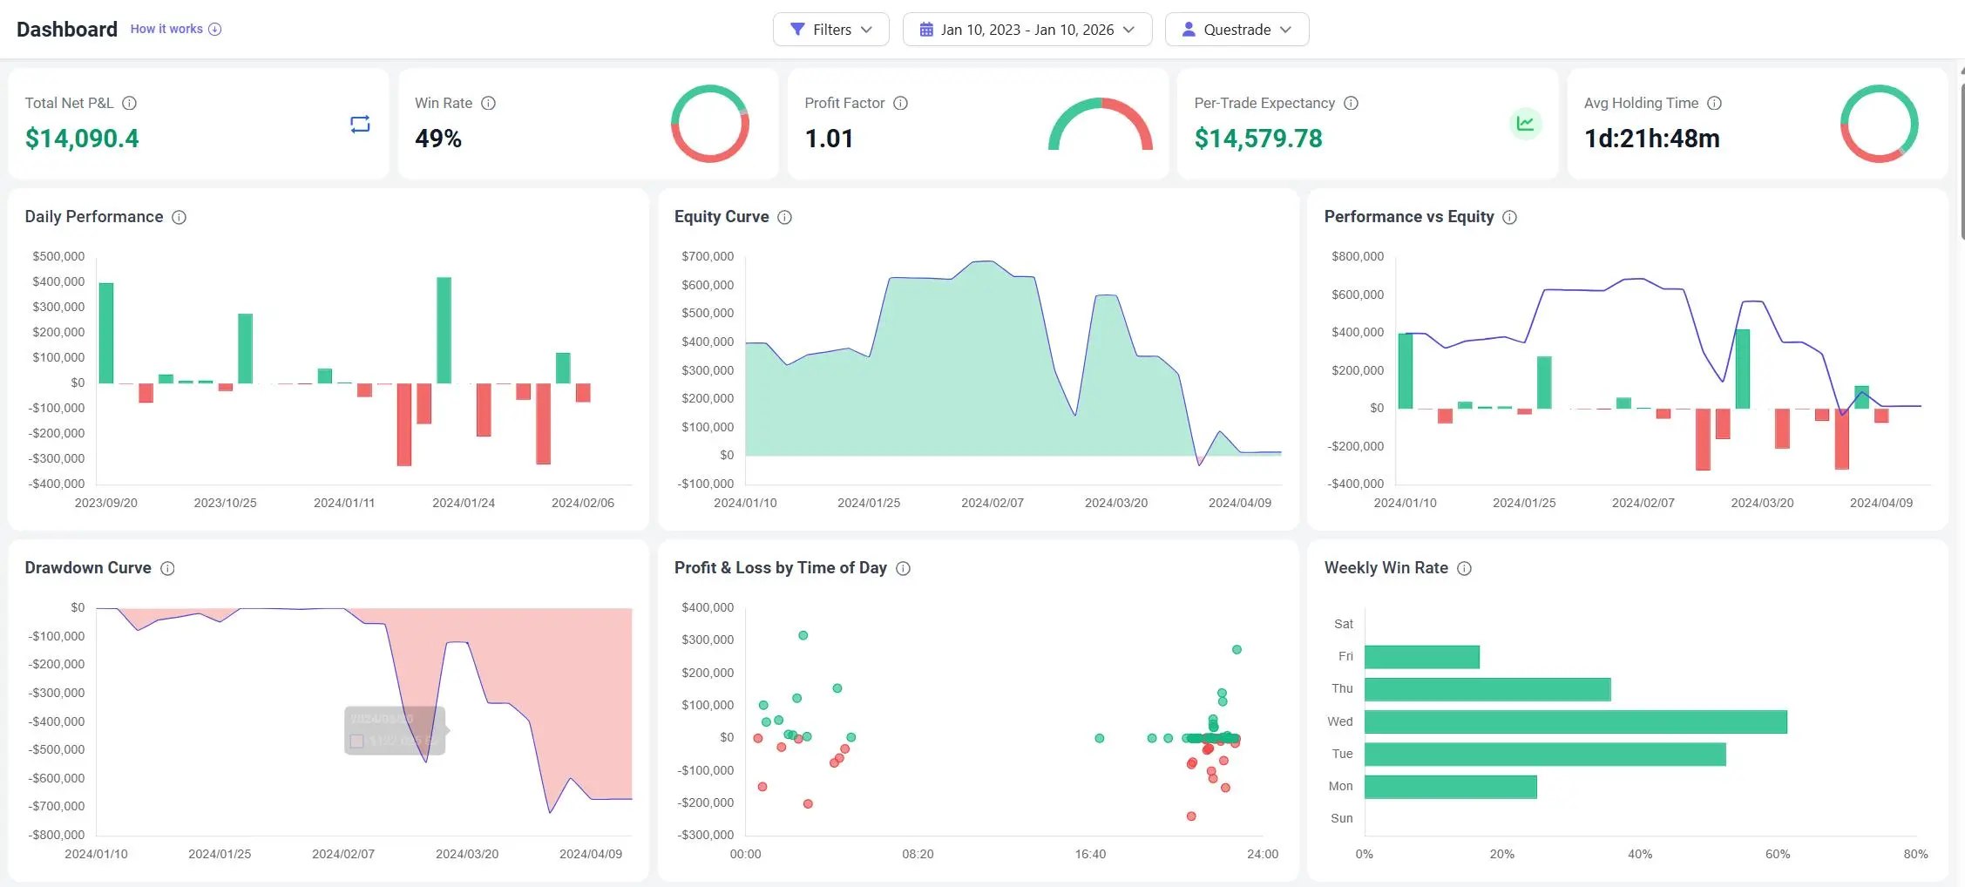
Task: Click the info icon beside Drawdown Curve
Action: 167,567
